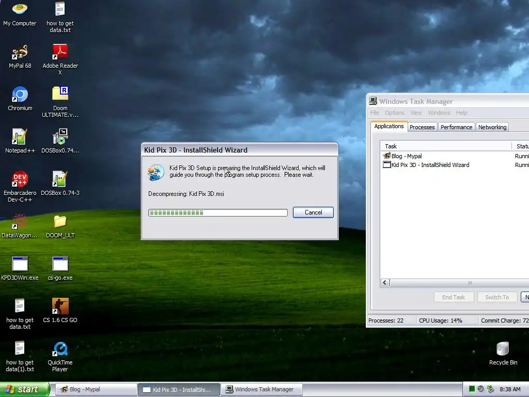Switch to Kid Pix 3D taskbar button

tap(179, 389)
